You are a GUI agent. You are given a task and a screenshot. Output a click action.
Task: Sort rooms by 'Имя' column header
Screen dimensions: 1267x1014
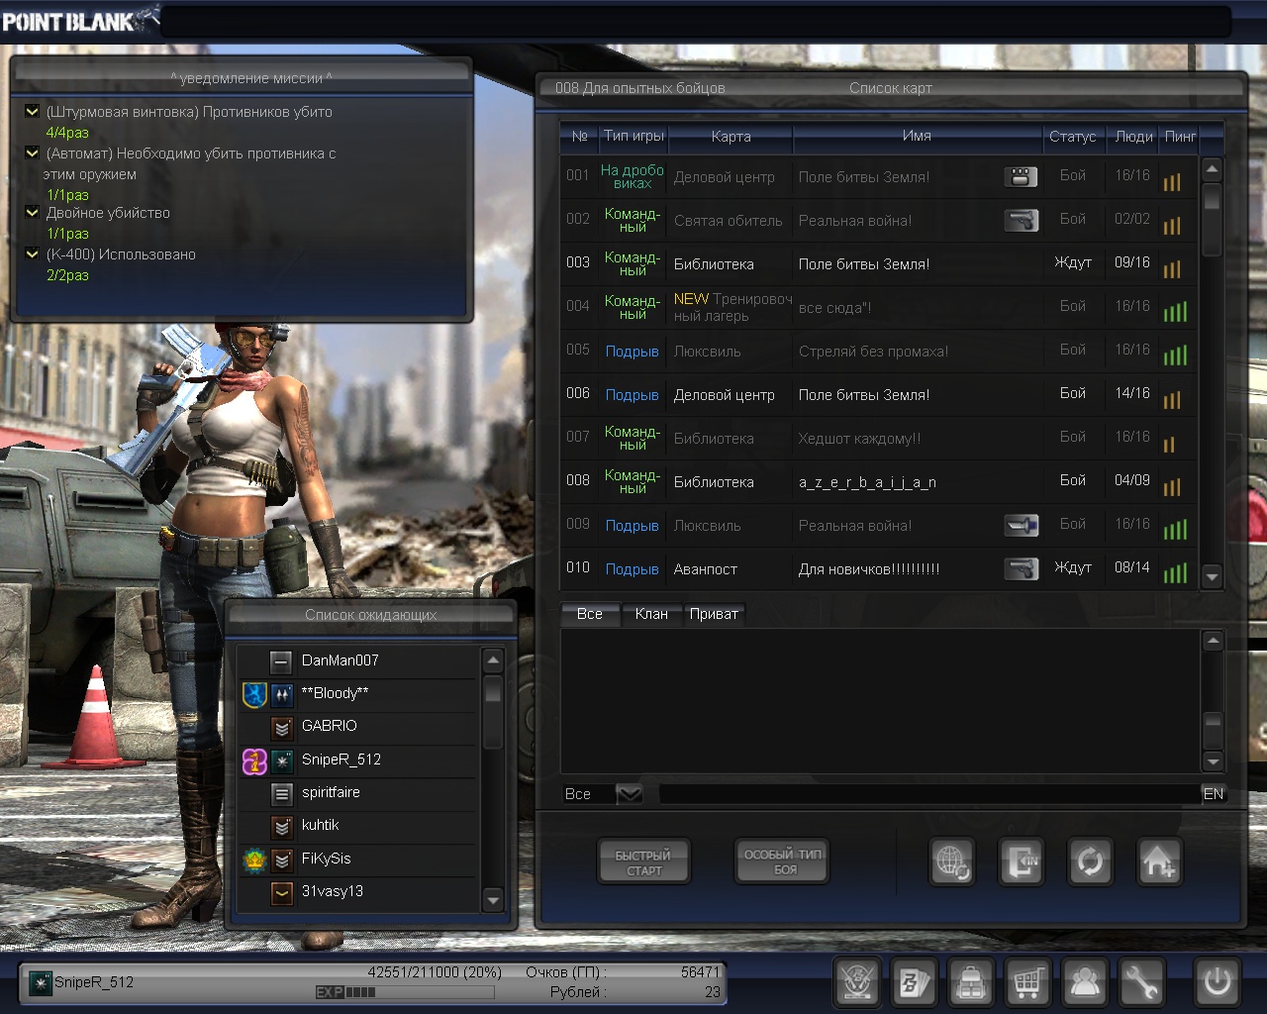click(x=917, y=136)
